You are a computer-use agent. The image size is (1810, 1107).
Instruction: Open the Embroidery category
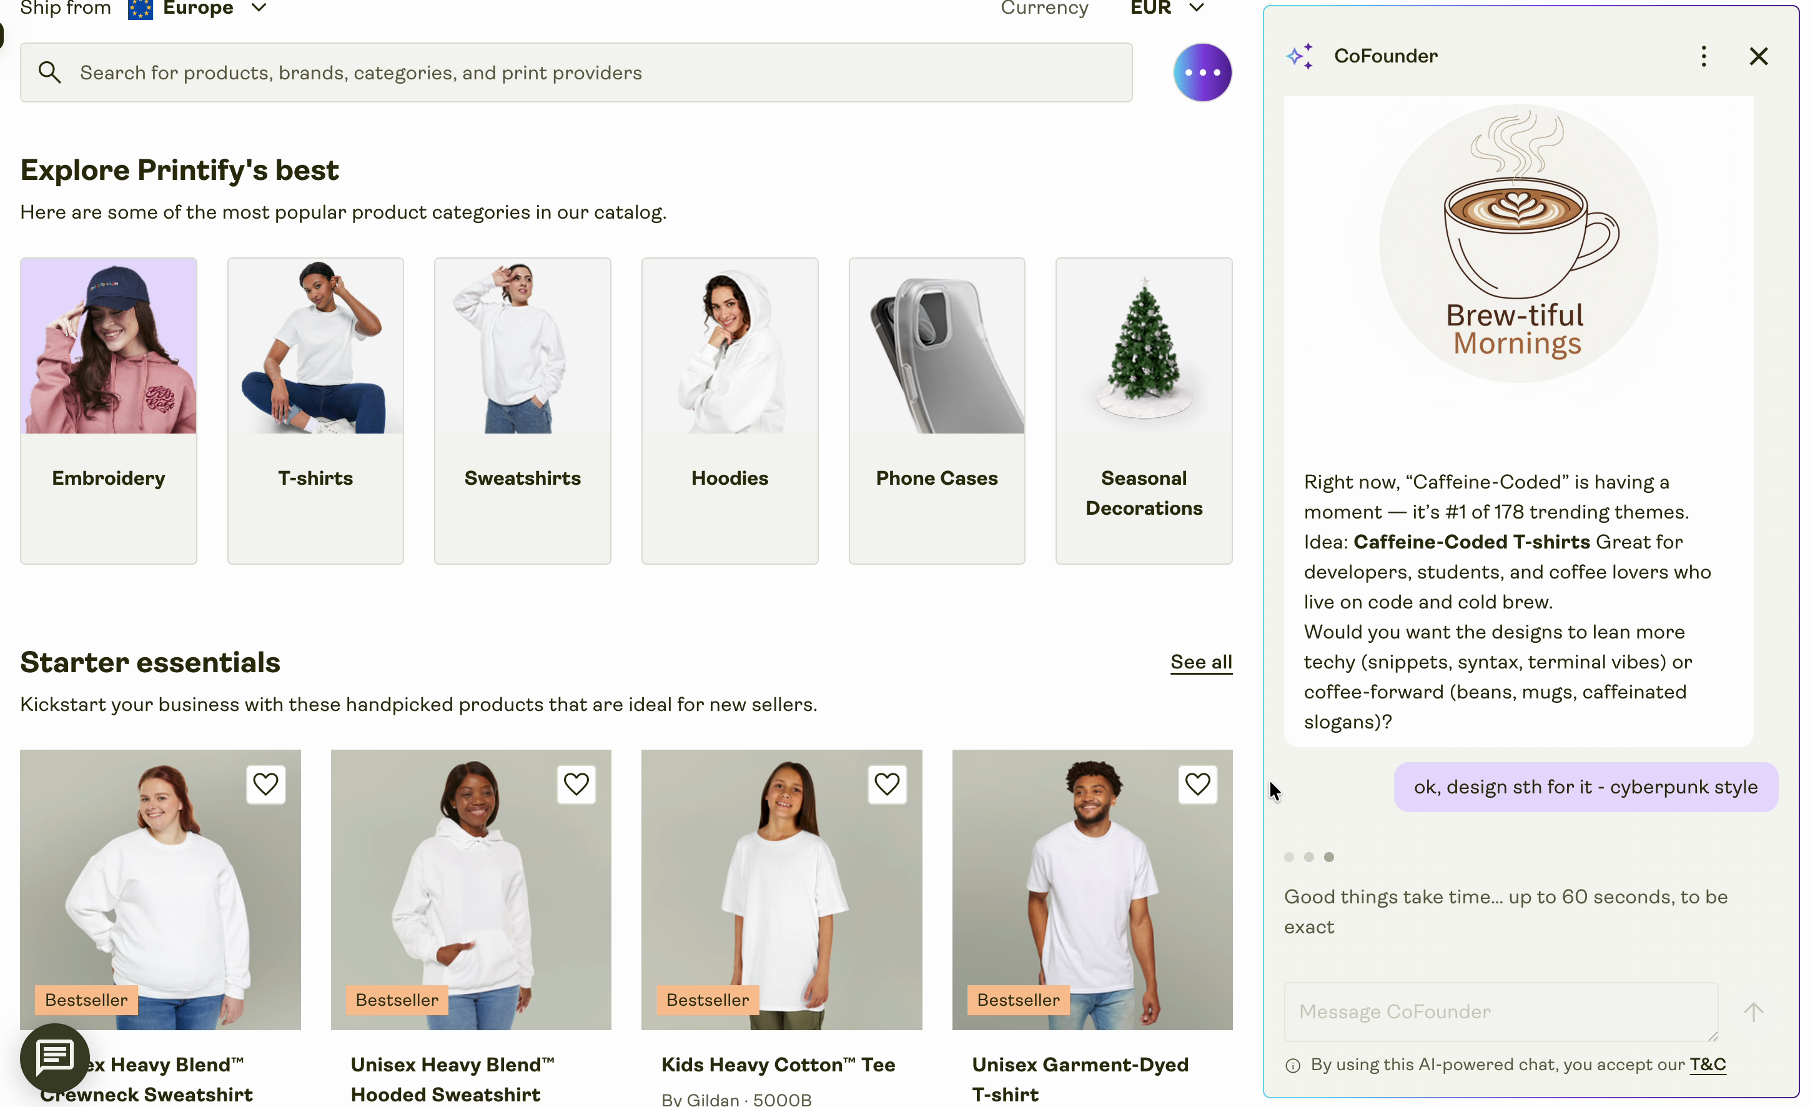(x=109, y=410)
